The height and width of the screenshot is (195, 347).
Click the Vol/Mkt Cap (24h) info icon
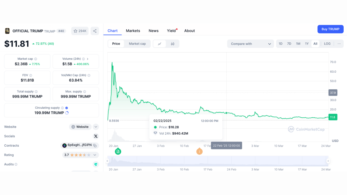click(89, 75)
